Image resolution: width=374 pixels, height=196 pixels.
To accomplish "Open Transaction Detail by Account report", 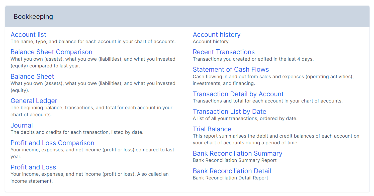I will (238, 94).
